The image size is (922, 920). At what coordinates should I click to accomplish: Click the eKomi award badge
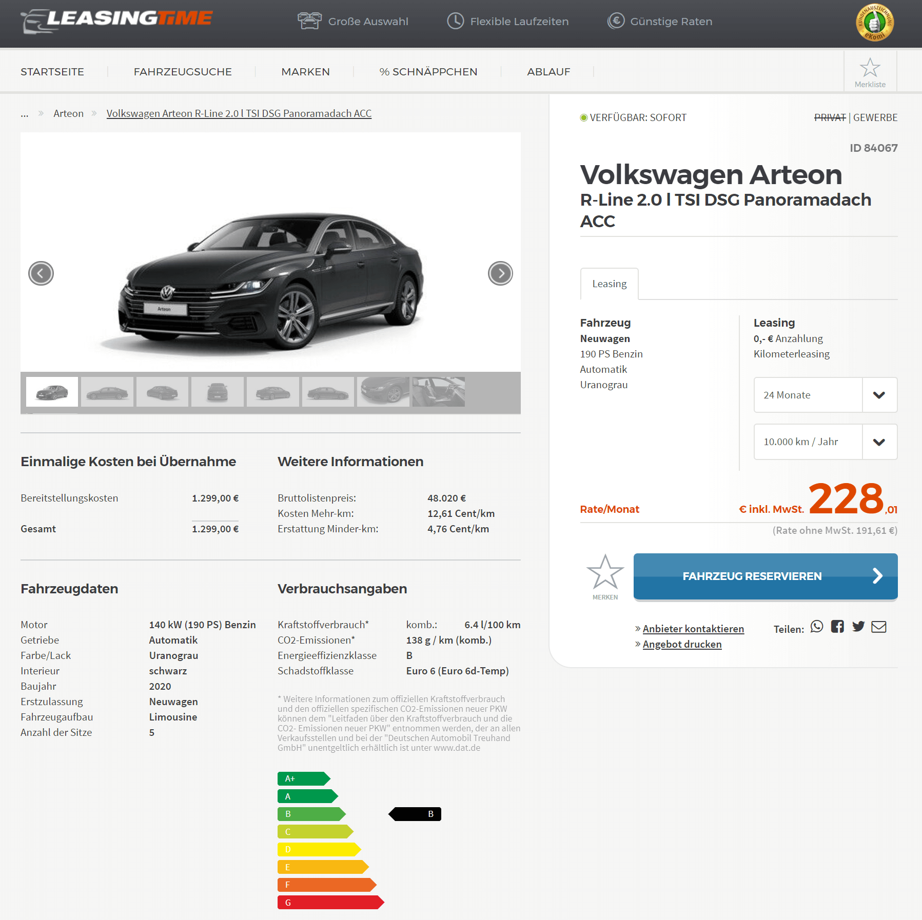pos(875,23)
